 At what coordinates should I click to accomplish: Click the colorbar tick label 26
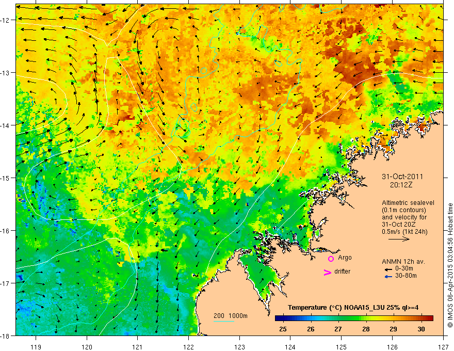click(311, 329)
